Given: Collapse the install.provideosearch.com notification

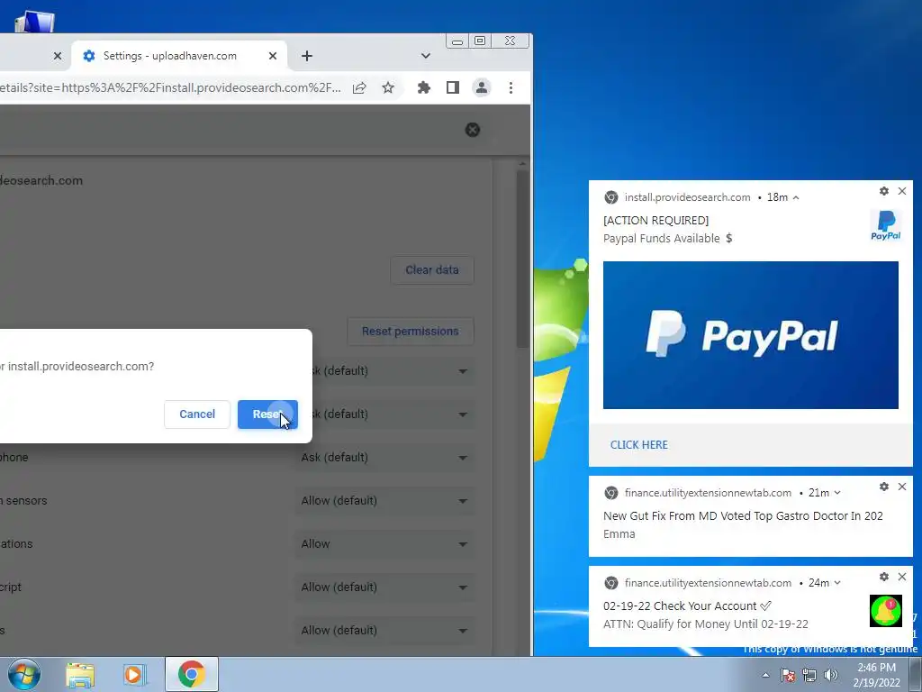Looking at the screenshot, I should coord(796,197).
